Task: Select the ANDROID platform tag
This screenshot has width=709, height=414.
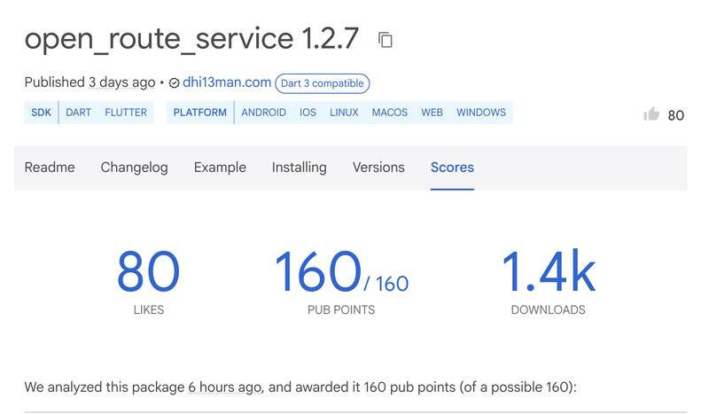Action: coord(263,113)
